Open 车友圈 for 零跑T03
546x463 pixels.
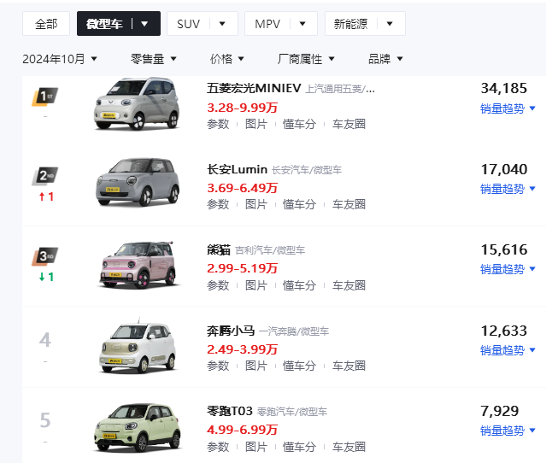[349, 447]
